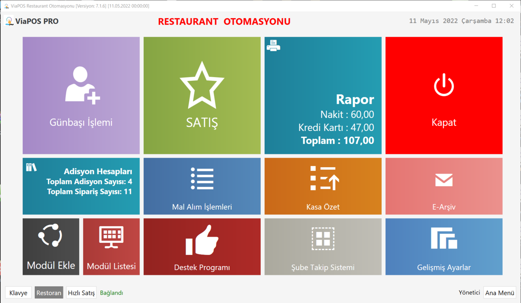Open the Günbaşı İşlemi tile label
Screen dimensions: 521x303
(81, 122)
